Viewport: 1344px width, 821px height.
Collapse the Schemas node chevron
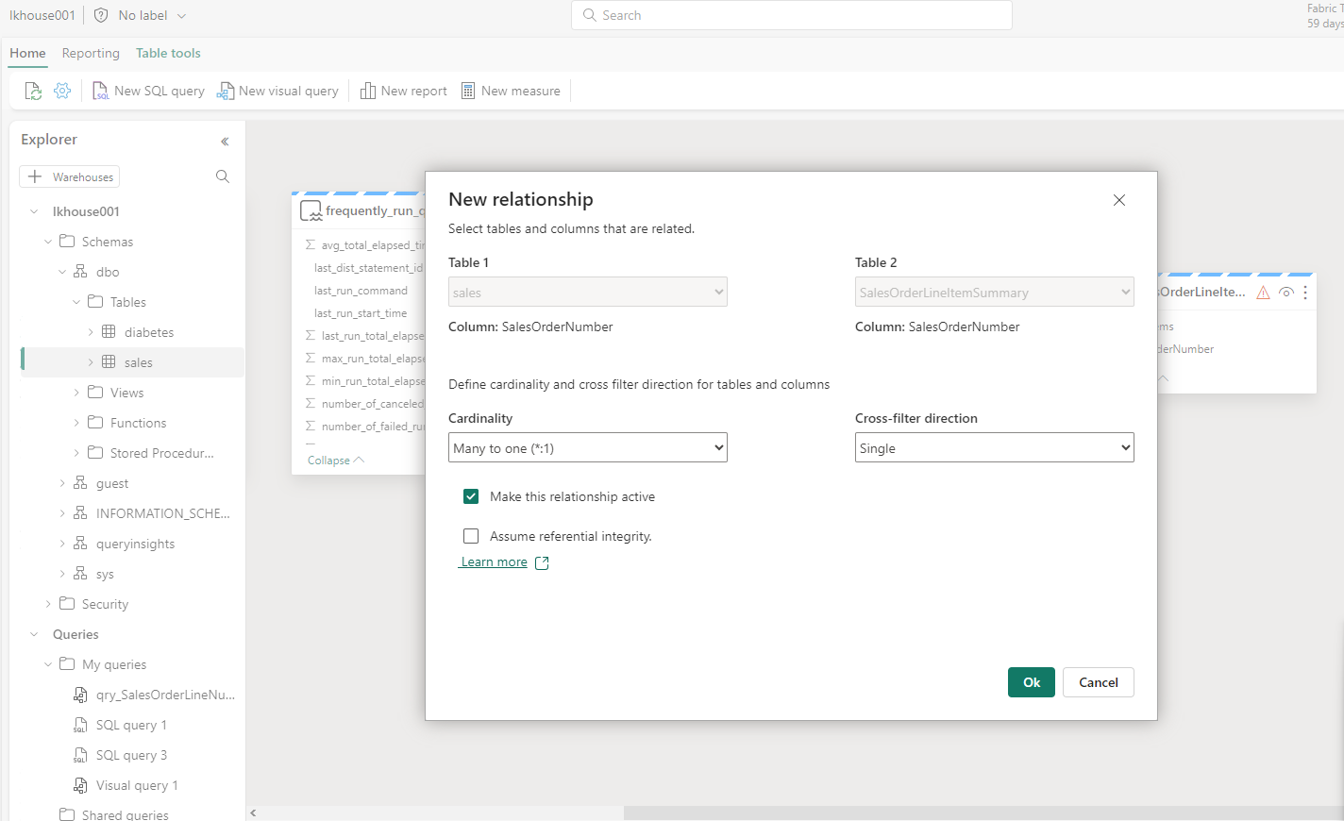click(x=48, y=242)
